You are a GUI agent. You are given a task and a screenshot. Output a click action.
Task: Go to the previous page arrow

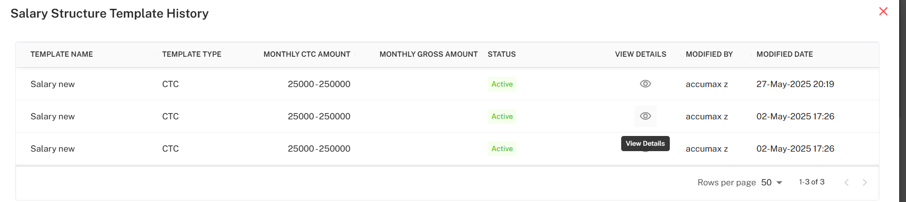(x=847, y=182)
